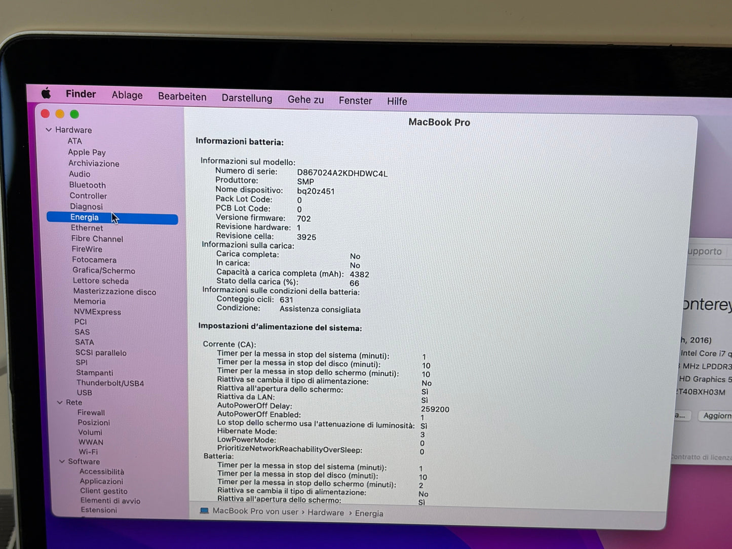Select Client gestito under Software
The image size is (732, 549).
[x=104, y=491]
